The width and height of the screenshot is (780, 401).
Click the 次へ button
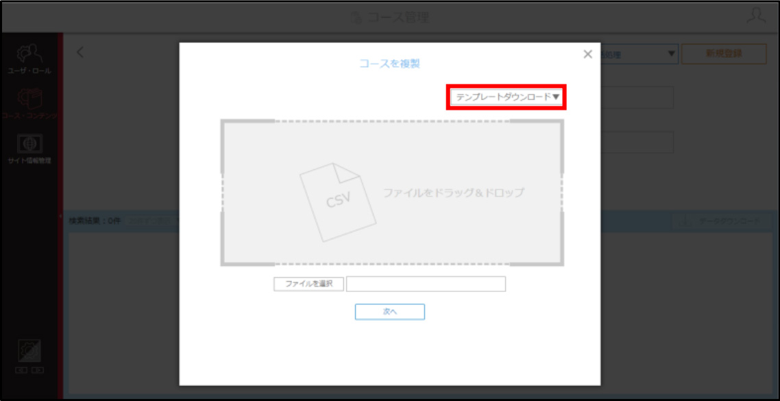click(x=389, y=311)
